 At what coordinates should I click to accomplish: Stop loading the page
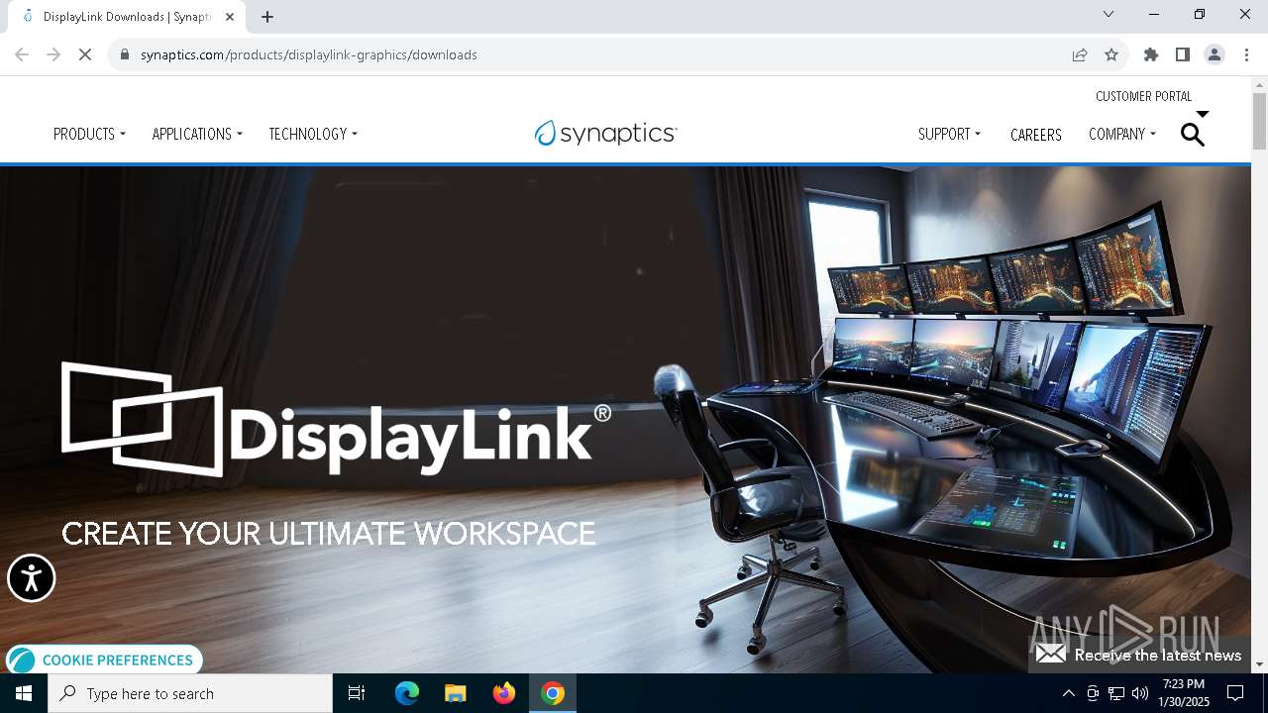pos(85,54)
